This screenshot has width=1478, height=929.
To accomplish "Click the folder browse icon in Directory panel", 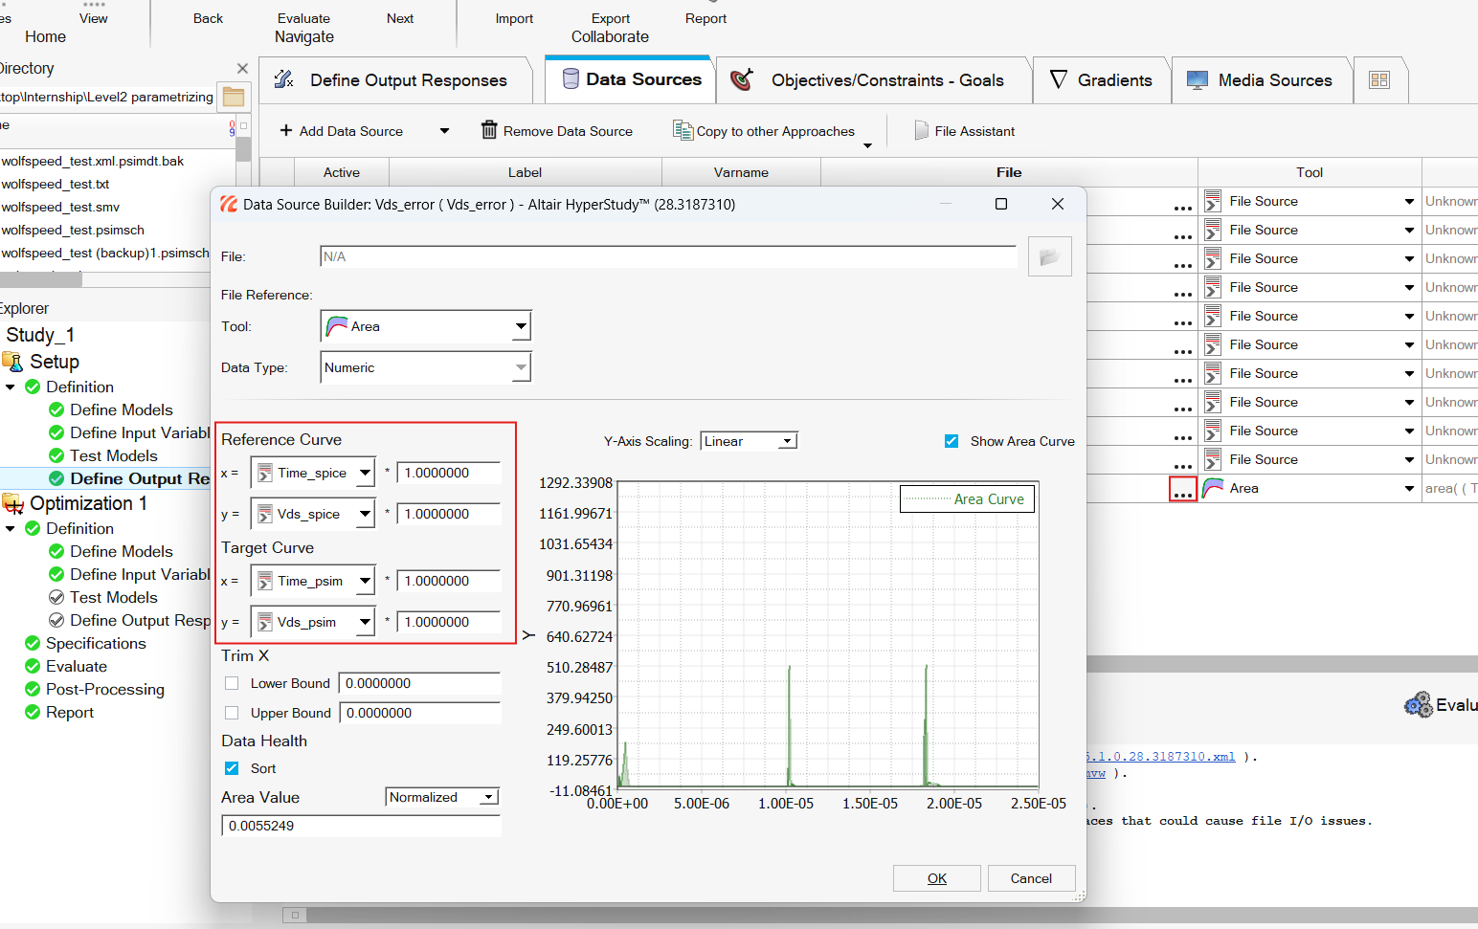I will click(x=233, y=97).
